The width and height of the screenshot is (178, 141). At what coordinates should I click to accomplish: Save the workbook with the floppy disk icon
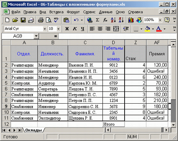click(x=23, y=20)
